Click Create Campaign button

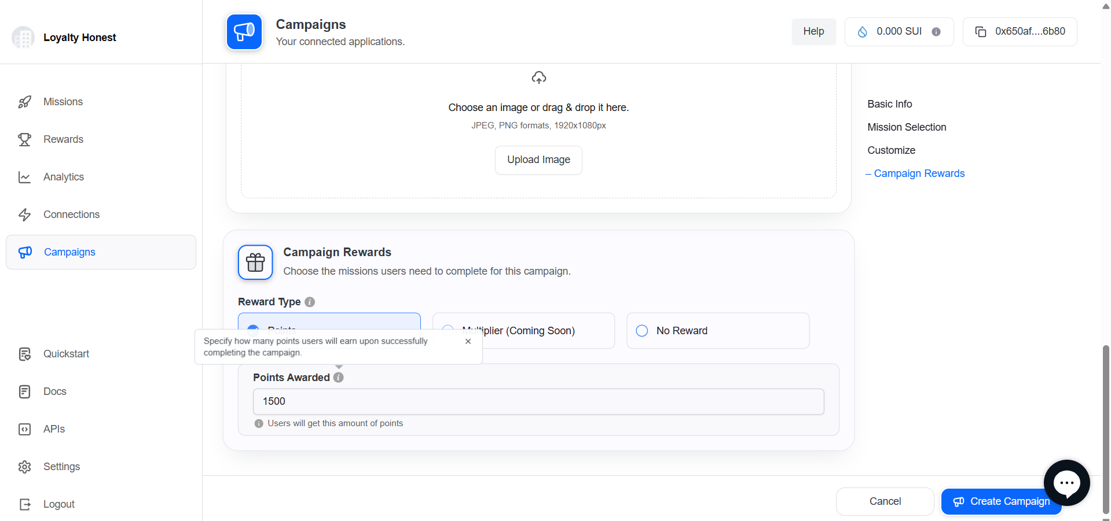(1000, 501)
